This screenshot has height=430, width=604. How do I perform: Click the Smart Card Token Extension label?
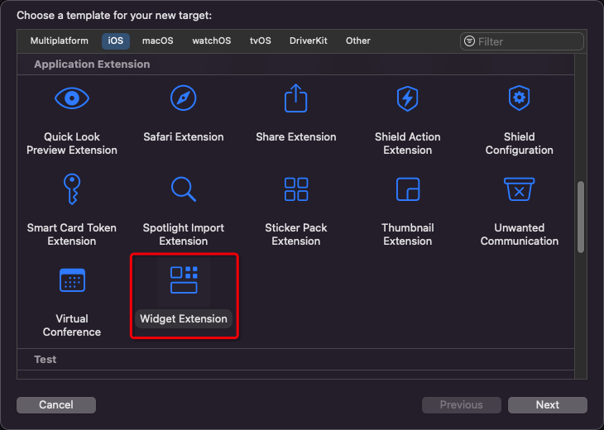coord(72,235)
